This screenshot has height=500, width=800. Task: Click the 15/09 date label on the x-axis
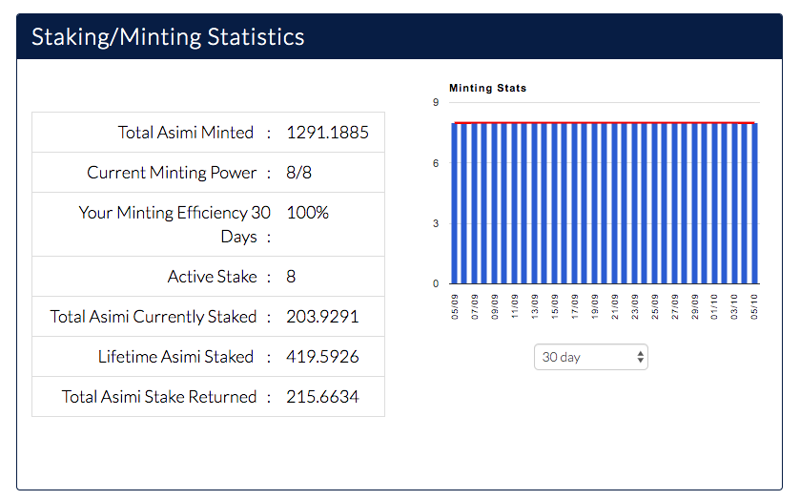point(555,305)
